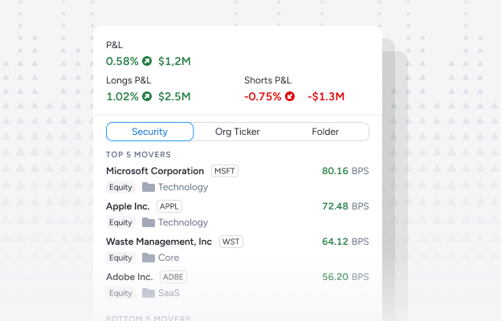Click the 0.58% P&L percentage
Viewport: 501px width, 321px height.
pyautogui.click(x=122, y=61)
